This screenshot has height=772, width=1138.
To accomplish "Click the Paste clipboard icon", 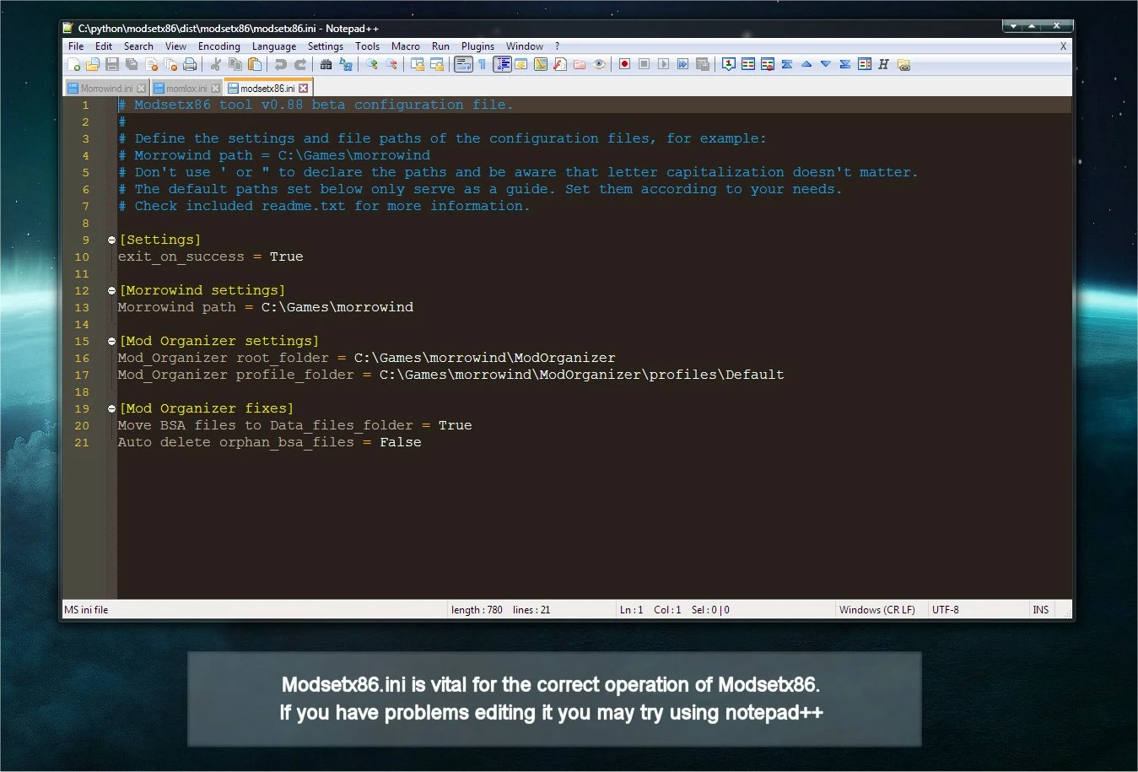I will (x=255, y=64).
